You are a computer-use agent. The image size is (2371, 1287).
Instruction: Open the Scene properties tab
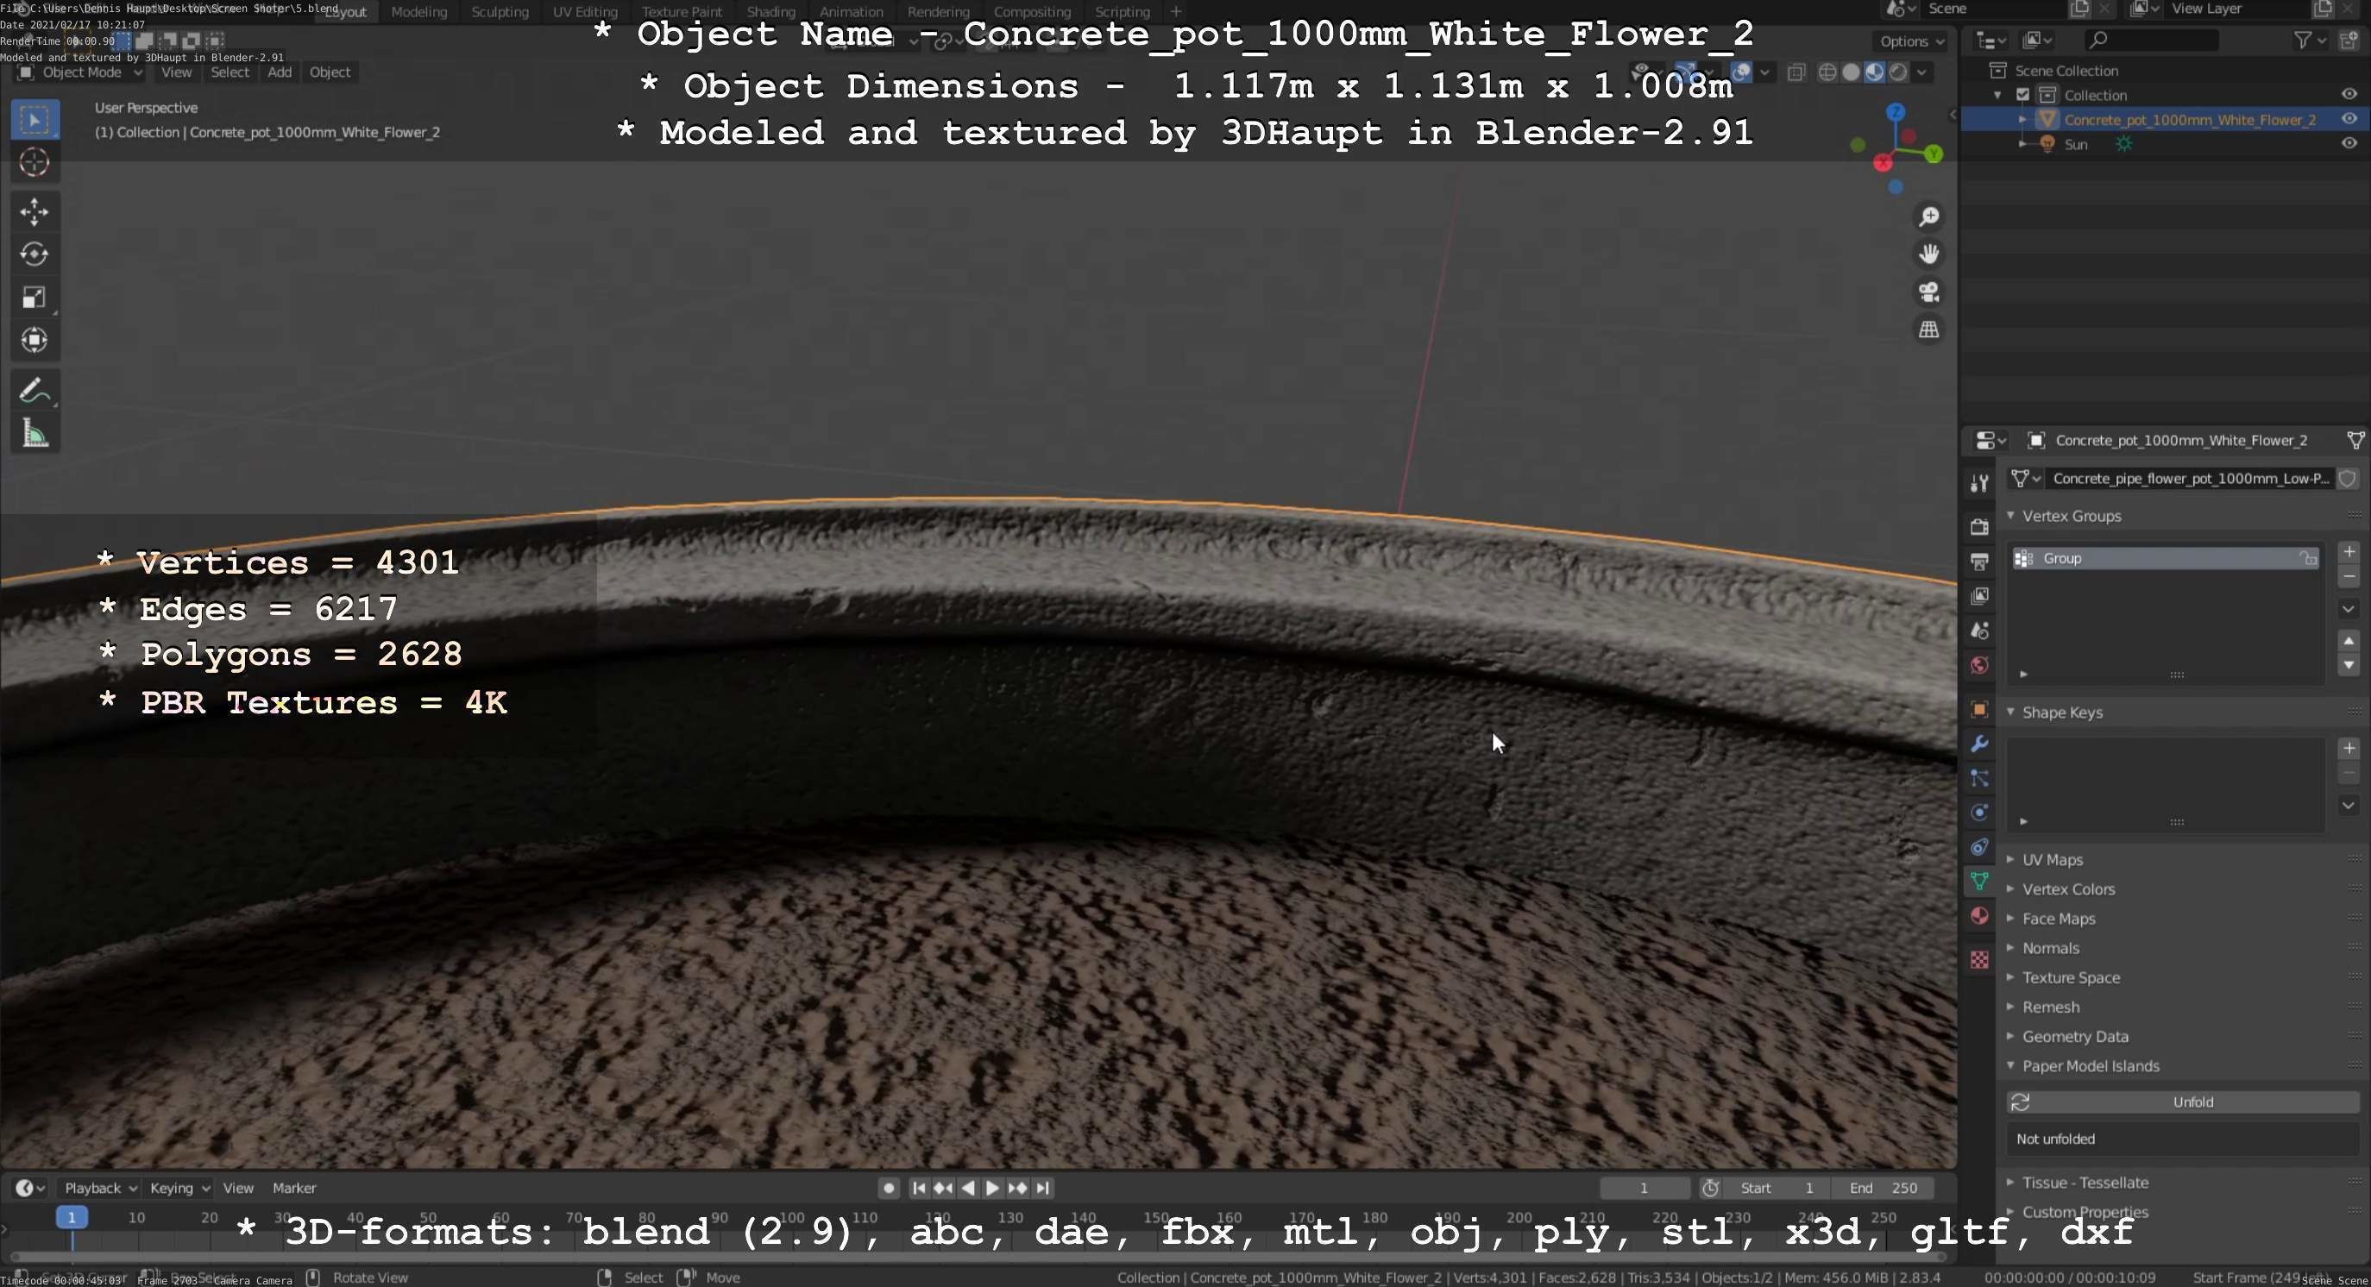coord(1979,631)
